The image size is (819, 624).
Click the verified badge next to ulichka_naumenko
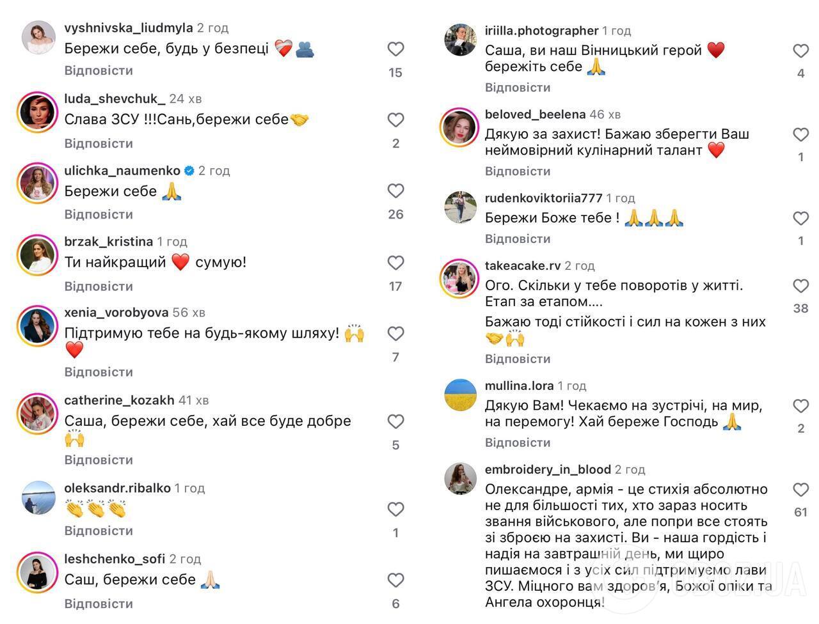188,170
